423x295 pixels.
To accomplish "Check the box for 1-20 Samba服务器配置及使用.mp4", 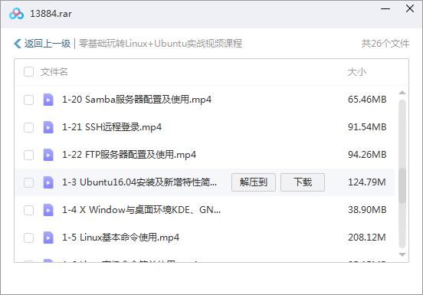I will pos(28,100).
